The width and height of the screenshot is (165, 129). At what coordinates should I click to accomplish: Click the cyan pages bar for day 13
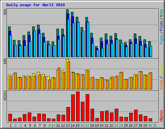tap(69, 38)
